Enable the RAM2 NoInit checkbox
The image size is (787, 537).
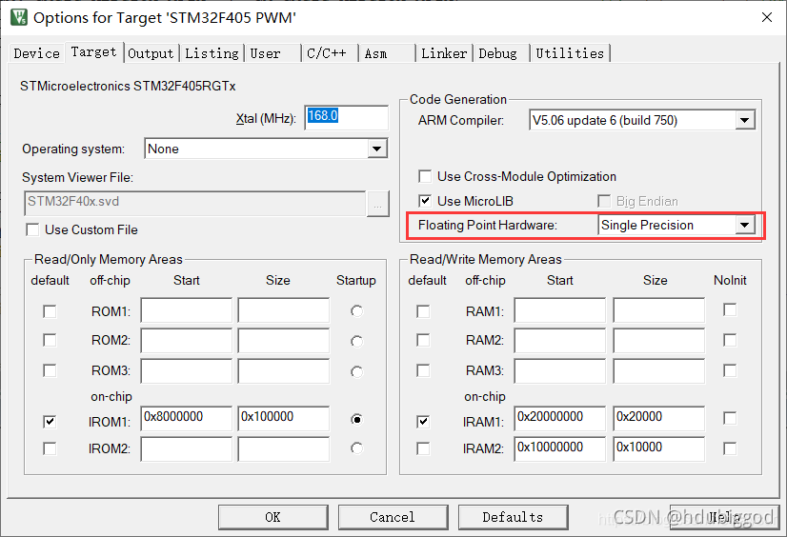tap(730, 341)
